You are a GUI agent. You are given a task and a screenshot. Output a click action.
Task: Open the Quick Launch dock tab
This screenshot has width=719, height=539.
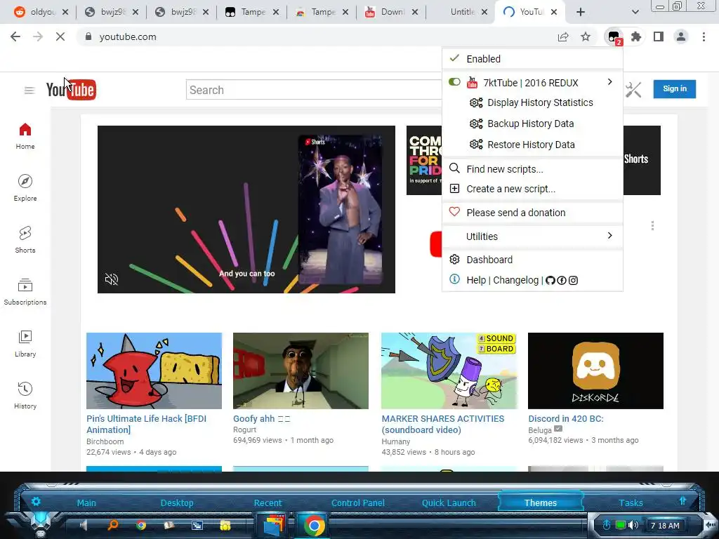pyautogui.click(x=449, y=503)
